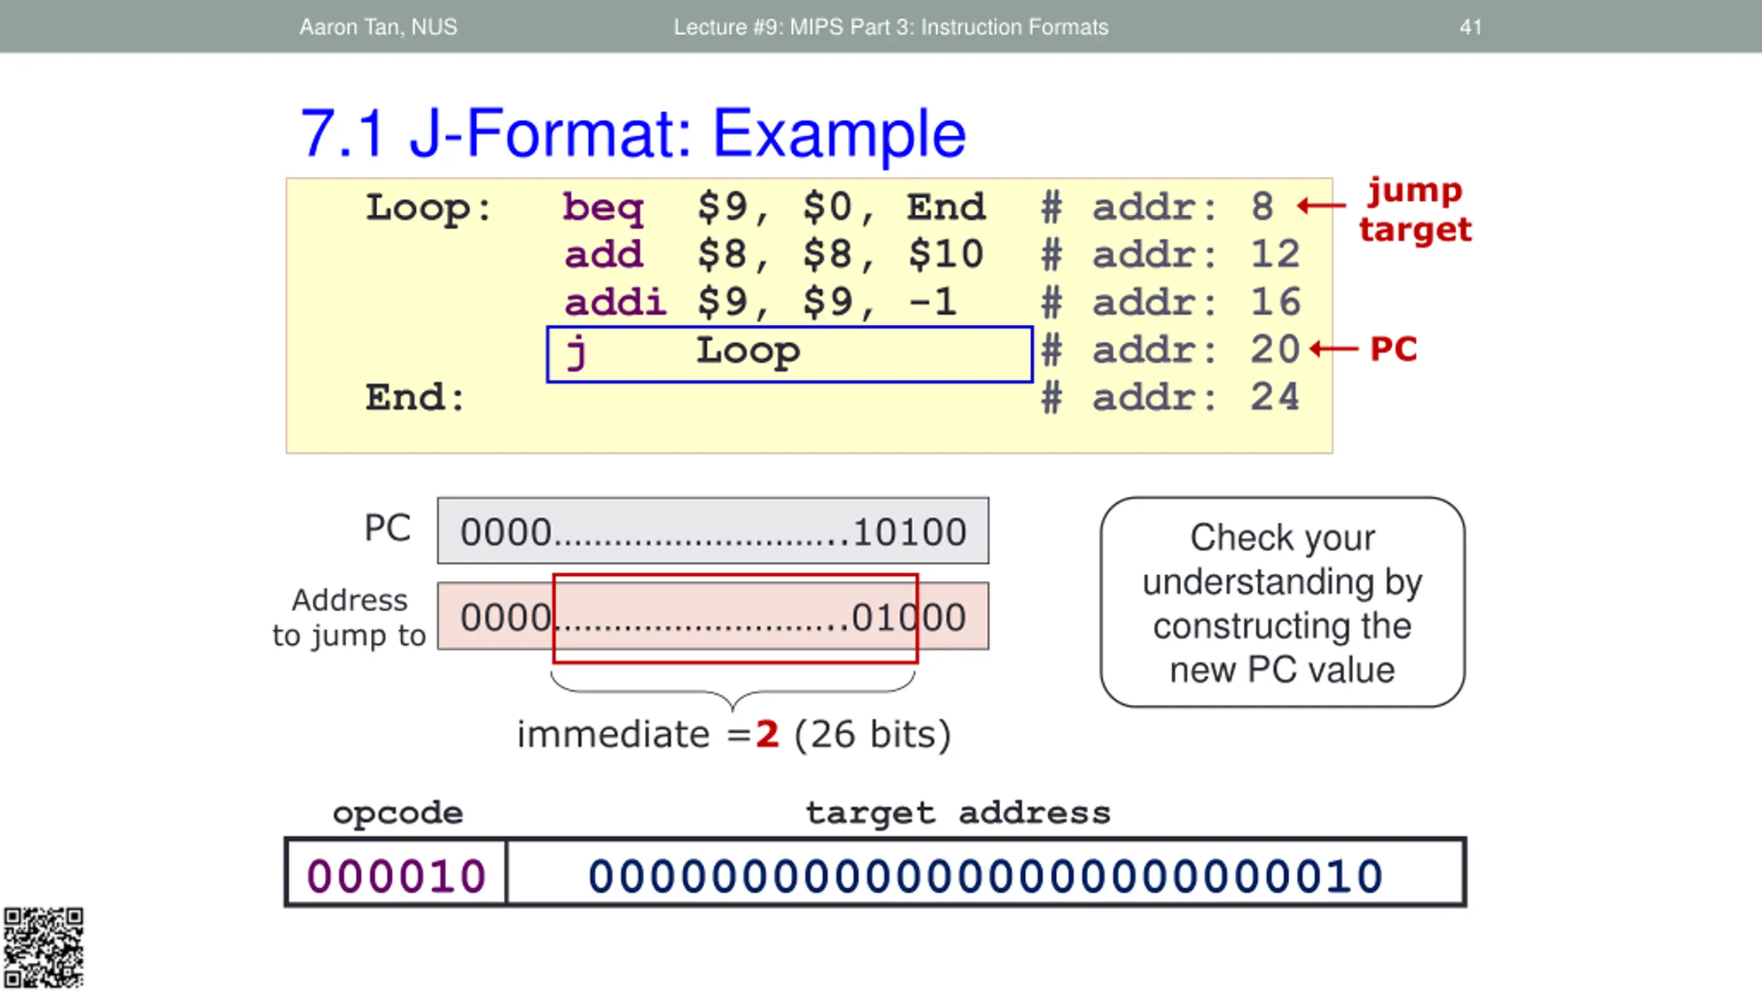Image resolution: width=1762 pixels, height=991 pixels.
Task: Click the red arrow pointing to PC
Action: pyautogui.click(x=1334, y=349)
